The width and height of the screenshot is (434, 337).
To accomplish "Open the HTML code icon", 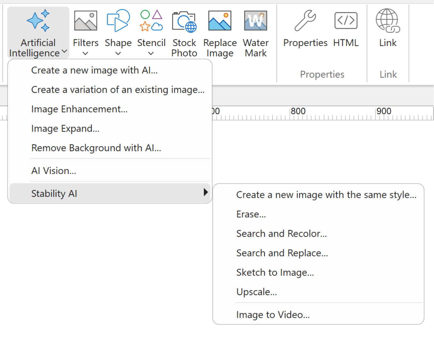I will 346,20.
